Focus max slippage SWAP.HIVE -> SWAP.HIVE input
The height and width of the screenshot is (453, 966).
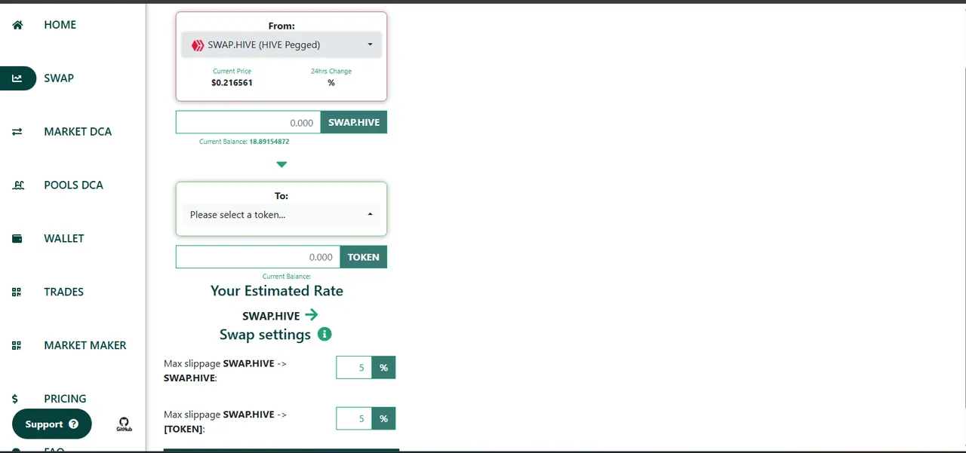(354, 368)
